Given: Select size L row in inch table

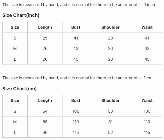Looking at the screenshot, I should point(82,59).
